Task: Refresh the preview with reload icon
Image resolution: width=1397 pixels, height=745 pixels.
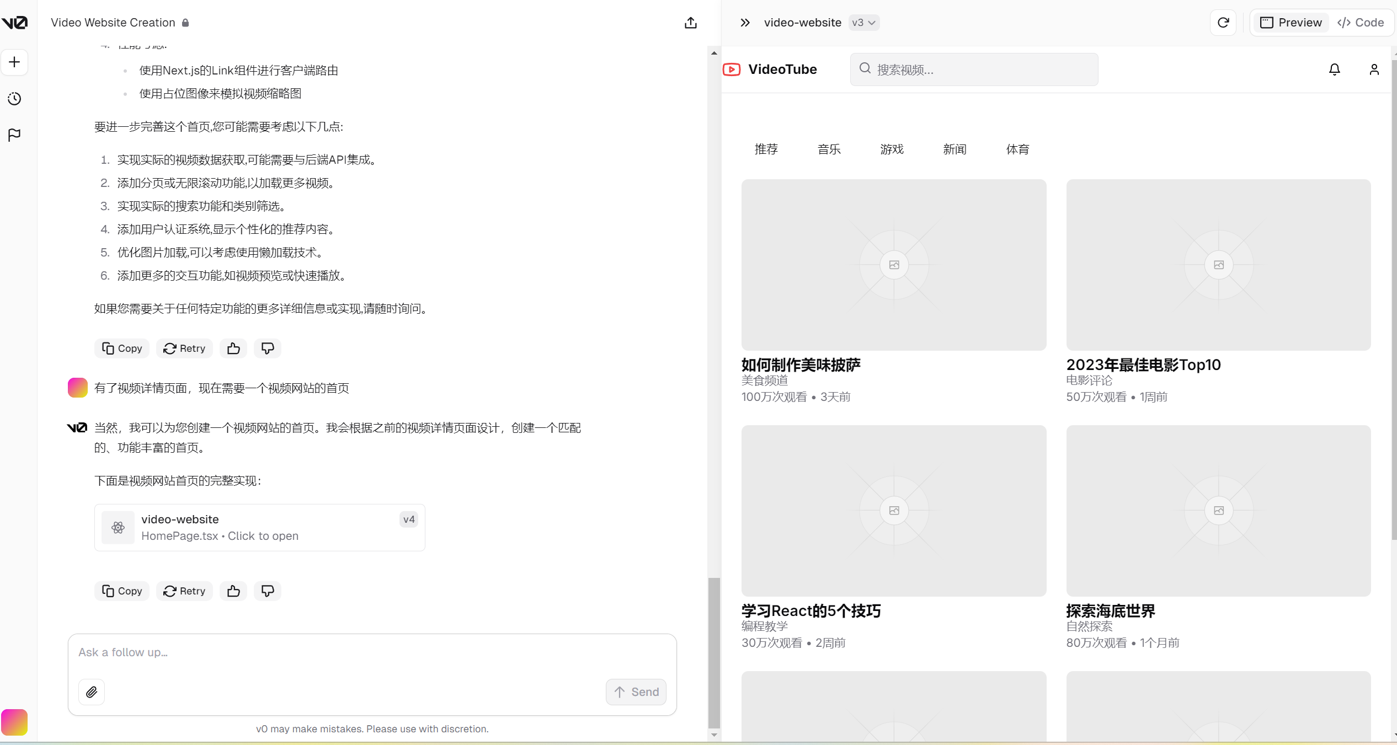Action: pyautogui.click(x=1223, y=23)
